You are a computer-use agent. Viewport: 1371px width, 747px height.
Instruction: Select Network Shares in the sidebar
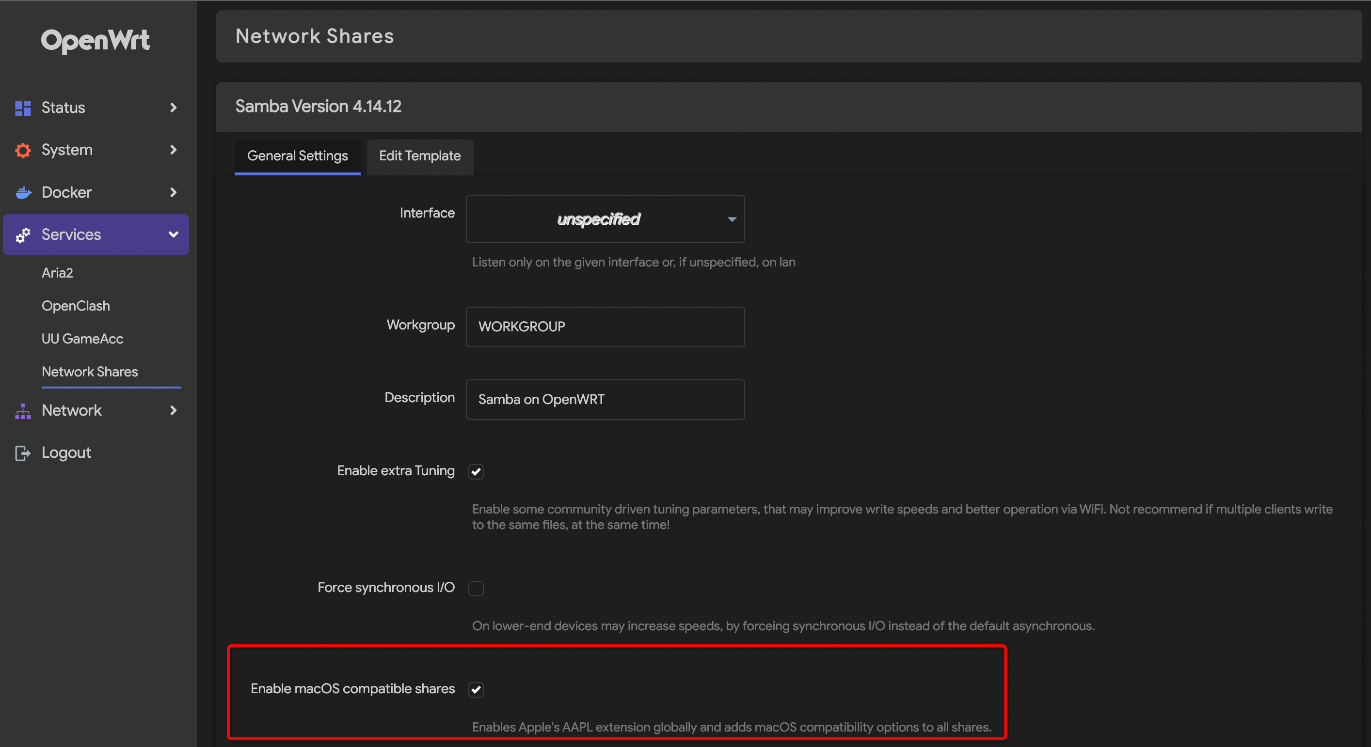(90, 372)
